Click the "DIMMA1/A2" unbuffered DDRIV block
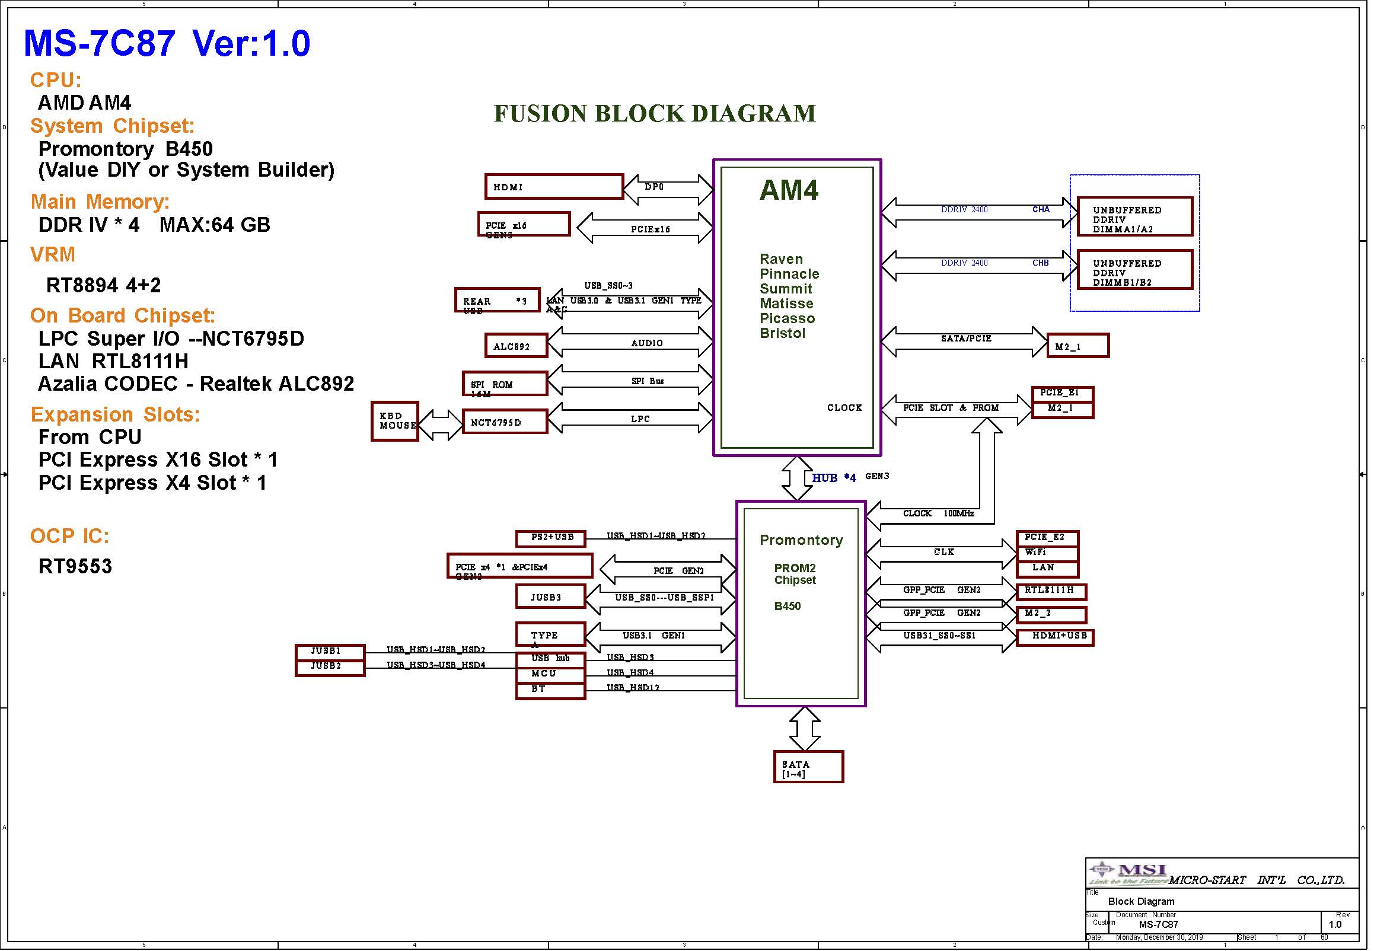Screen dimensions: 1374x951 [1135, 217]
